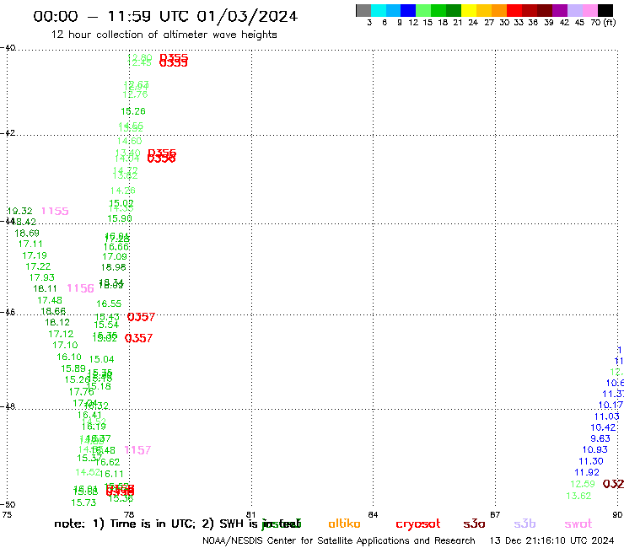Click the pink time stamp '1157'
Viewport: 624px width, 548px height.
point(137,450)
